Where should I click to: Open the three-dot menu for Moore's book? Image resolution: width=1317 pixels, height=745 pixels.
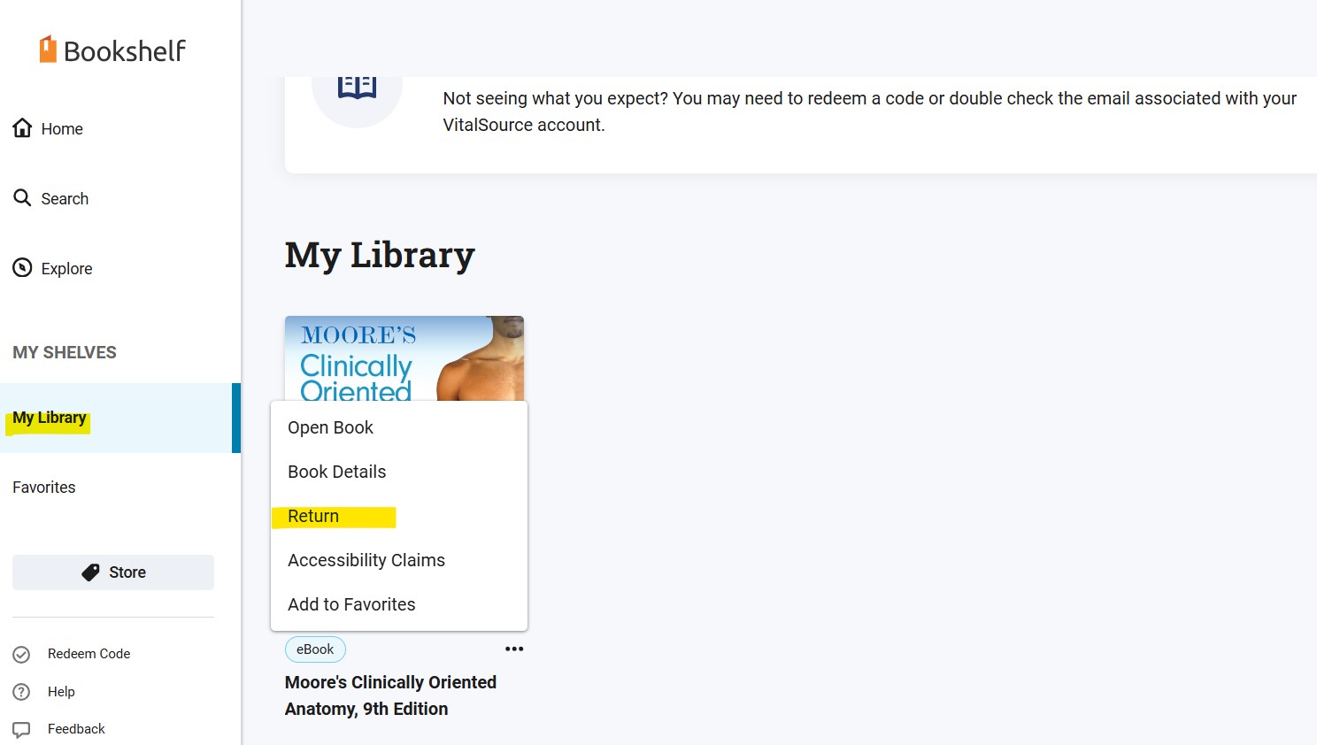pyautogui.click(x=514, y=649)
